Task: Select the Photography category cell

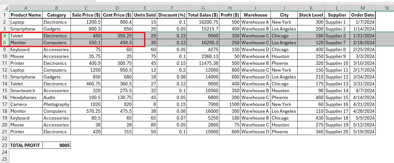Action: (x=57, y=104)
